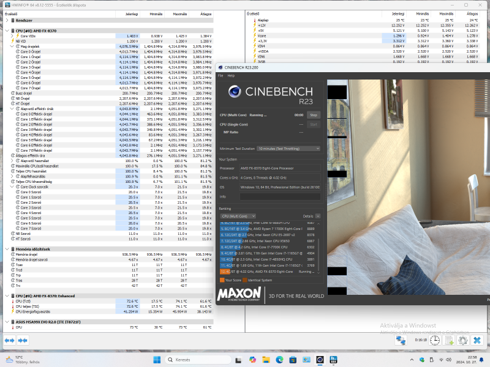Select the NB VID row

click(108, 41)
